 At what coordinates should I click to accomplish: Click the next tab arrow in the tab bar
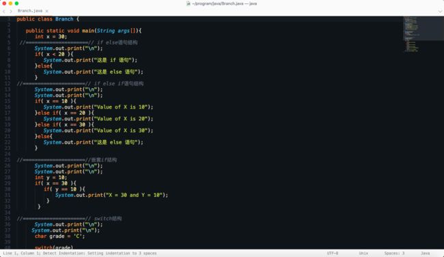point(11,11)
